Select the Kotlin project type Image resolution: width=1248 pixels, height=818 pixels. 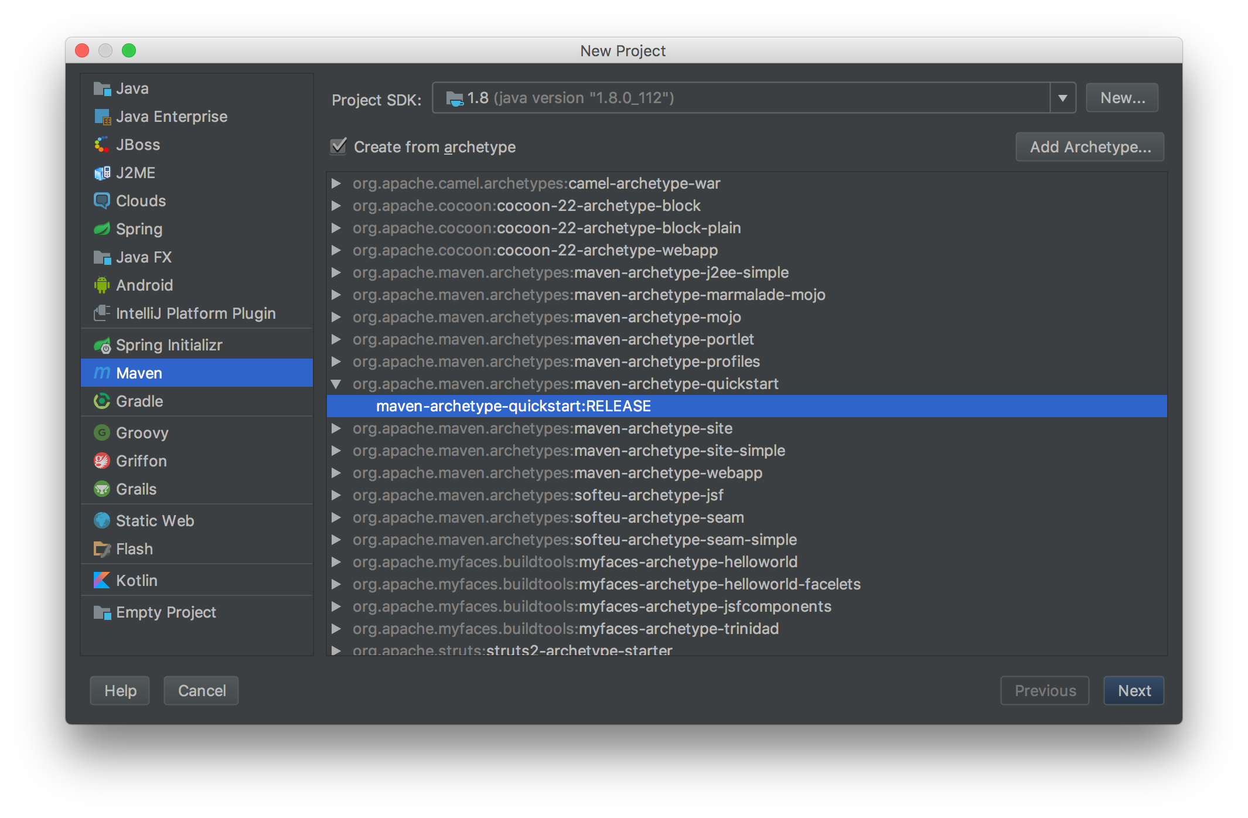(x=137, y=580)
